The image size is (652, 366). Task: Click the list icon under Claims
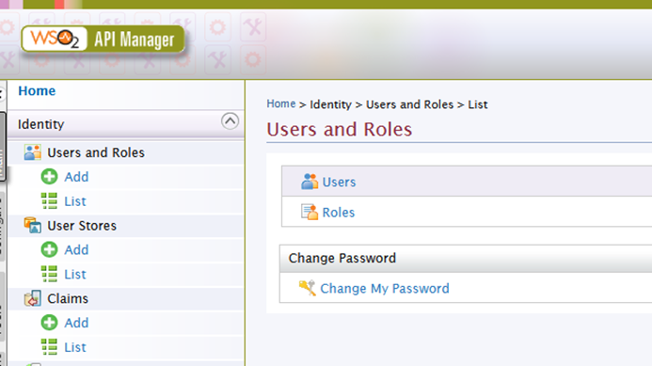coord(50,347)
